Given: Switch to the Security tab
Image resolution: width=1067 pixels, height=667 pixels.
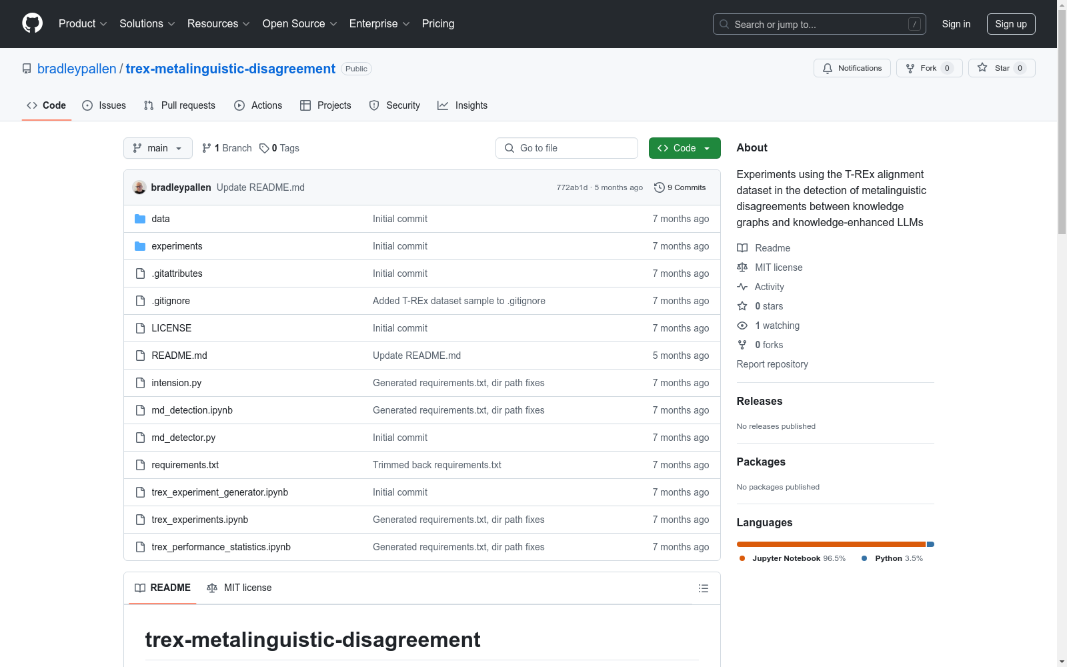Looking at the screenshot, I should [x=395, y=105].
